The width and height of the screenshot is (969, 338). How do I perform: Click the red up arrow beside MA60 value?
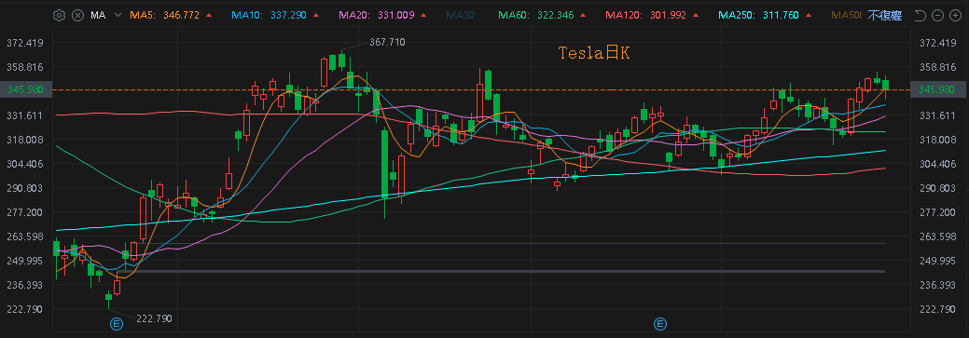(x=582, y=16)
